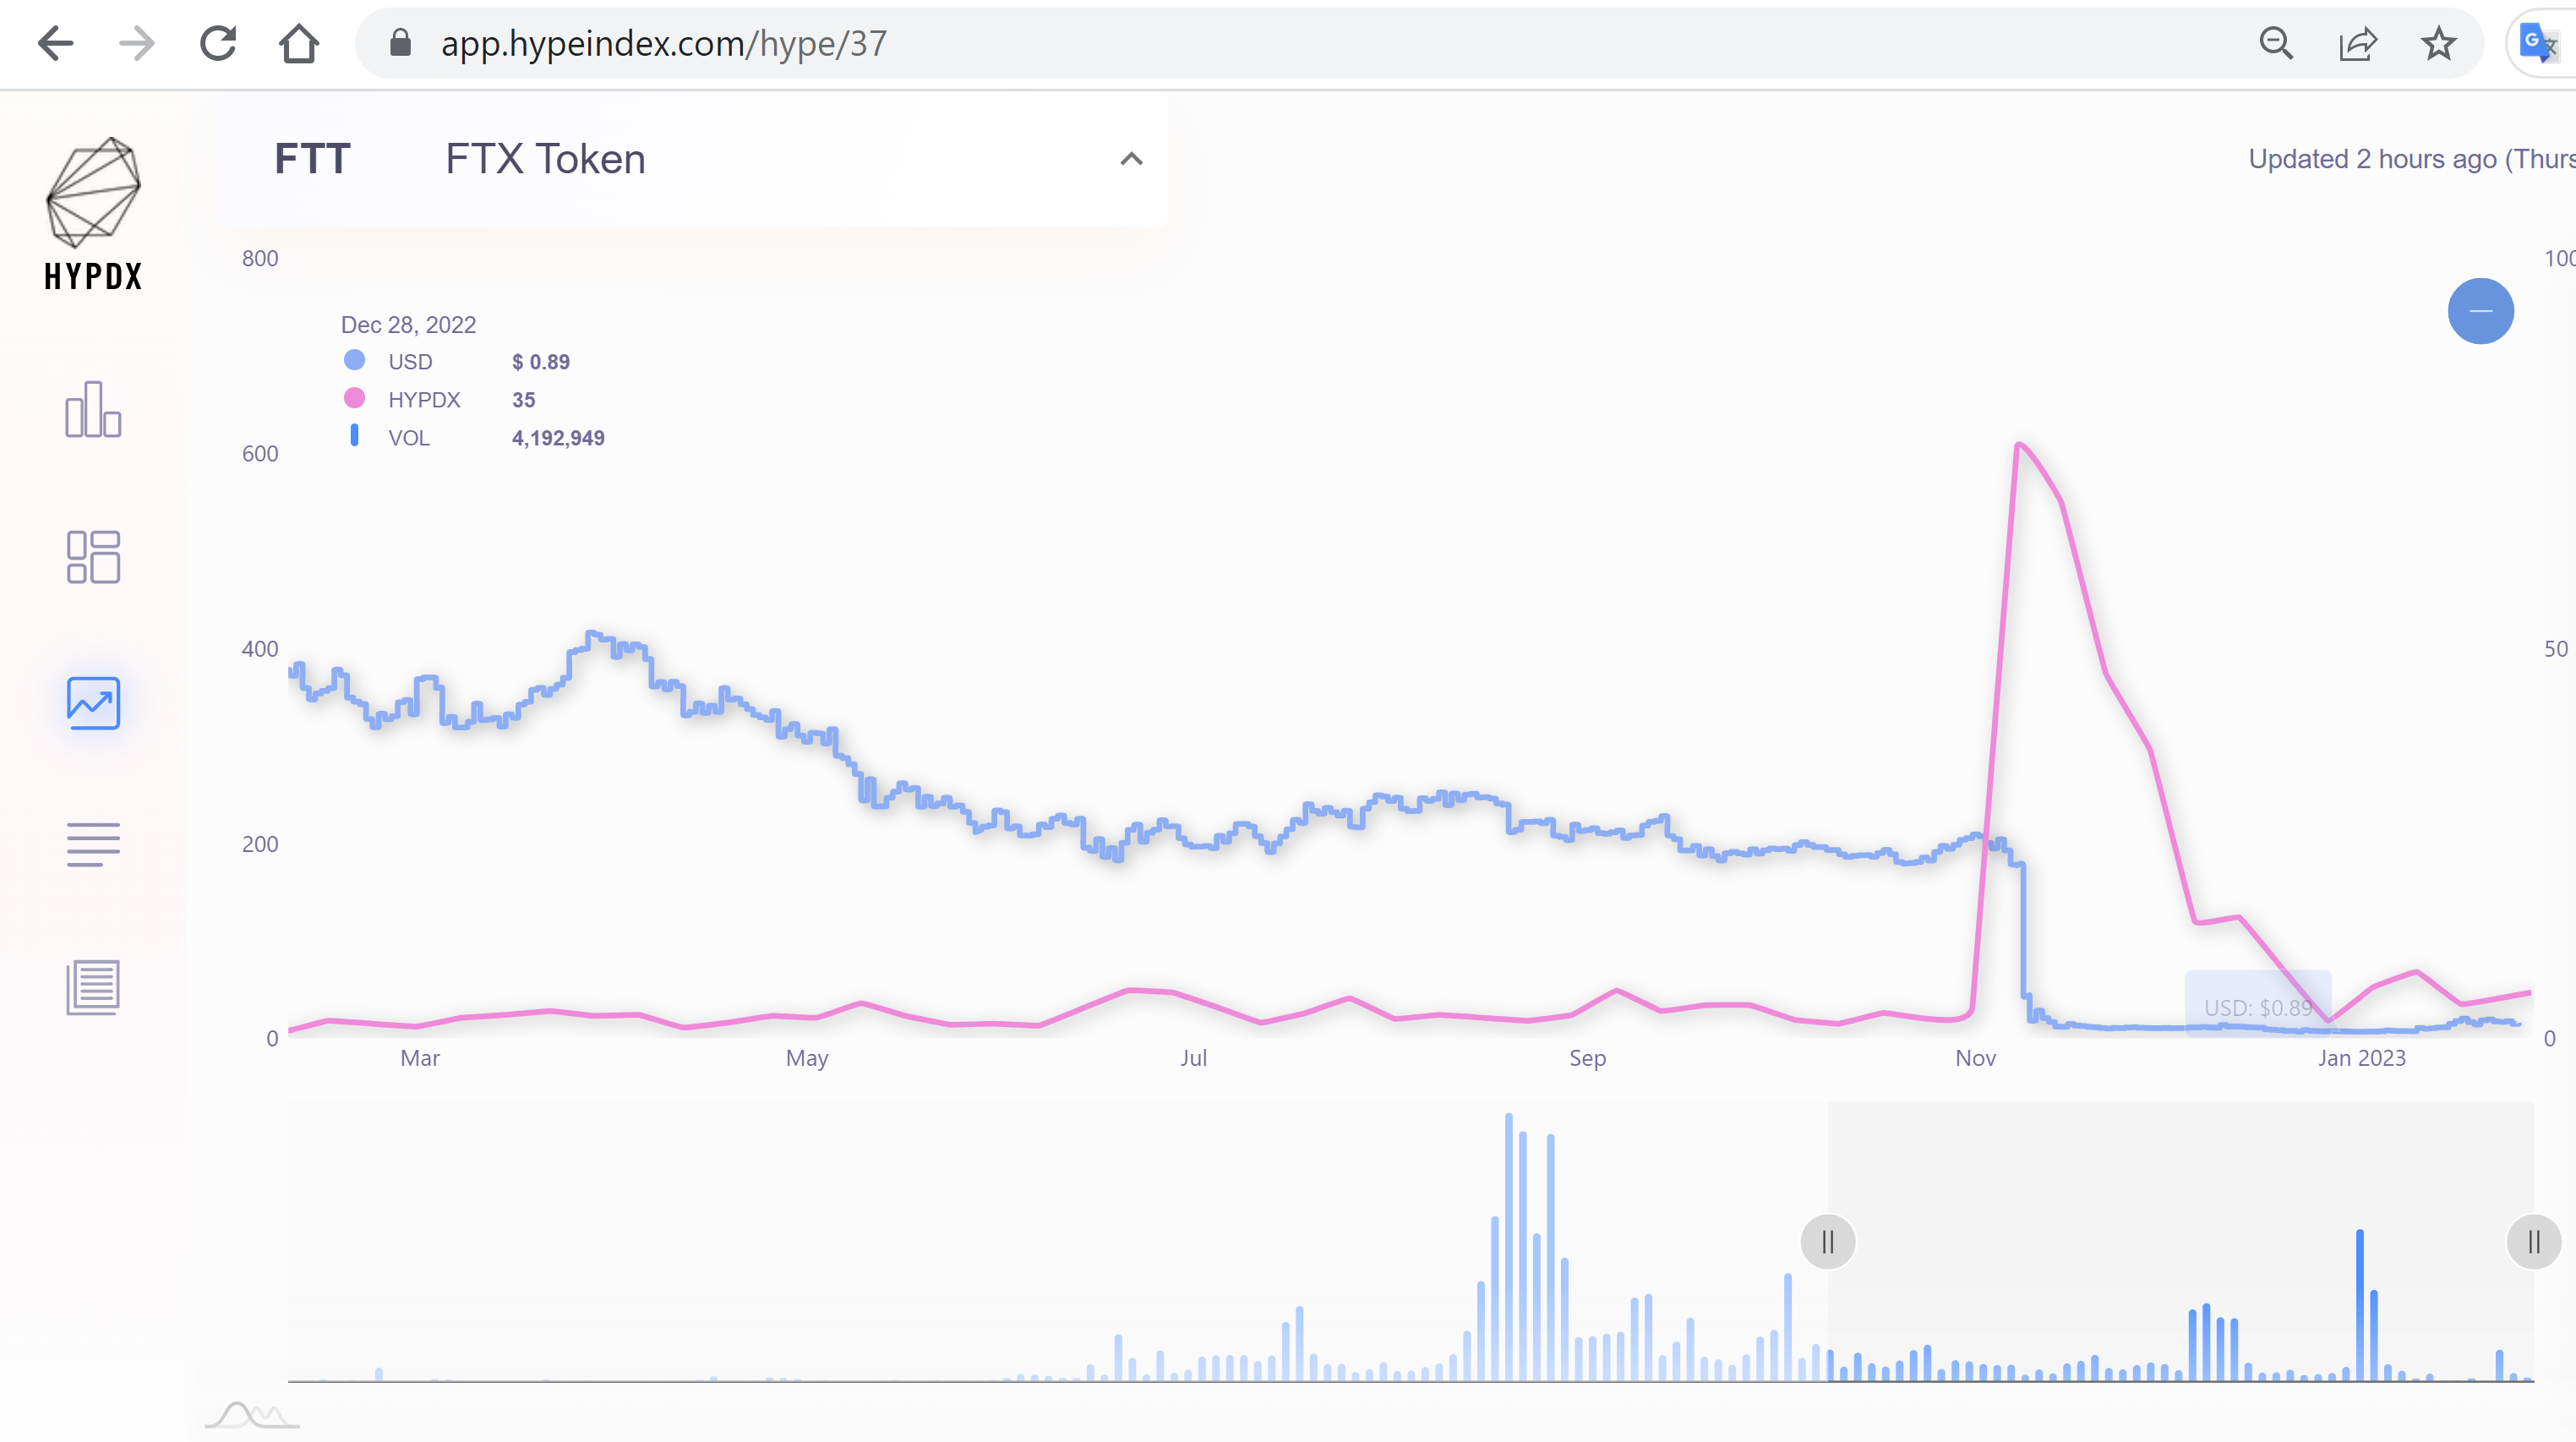
Task: Bookmark this page with the star
Action: pos(2438,43)
